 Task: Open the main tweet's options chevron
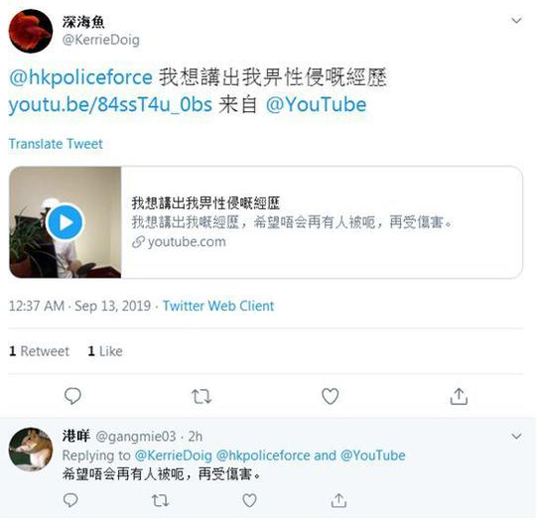pos(516,21)
